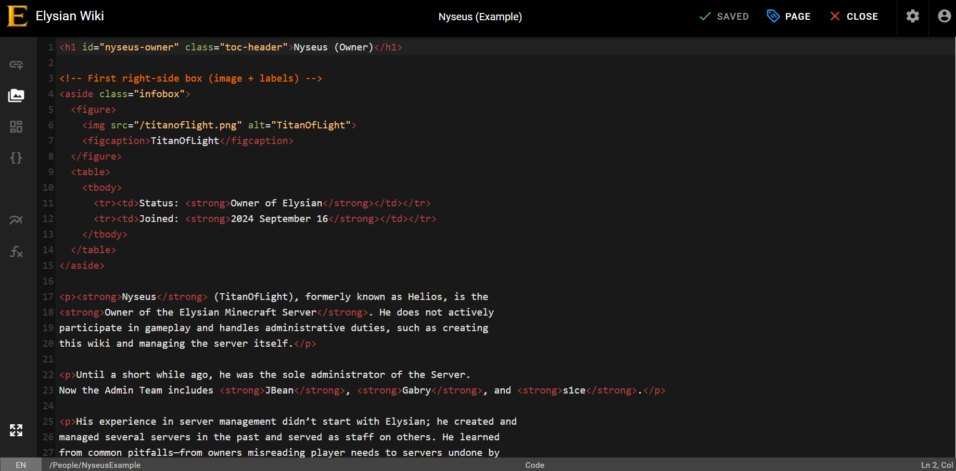The width and height of the screenshot is (956, 471).
Task: Insert a link from the sidebar
Action: (16, 65)
